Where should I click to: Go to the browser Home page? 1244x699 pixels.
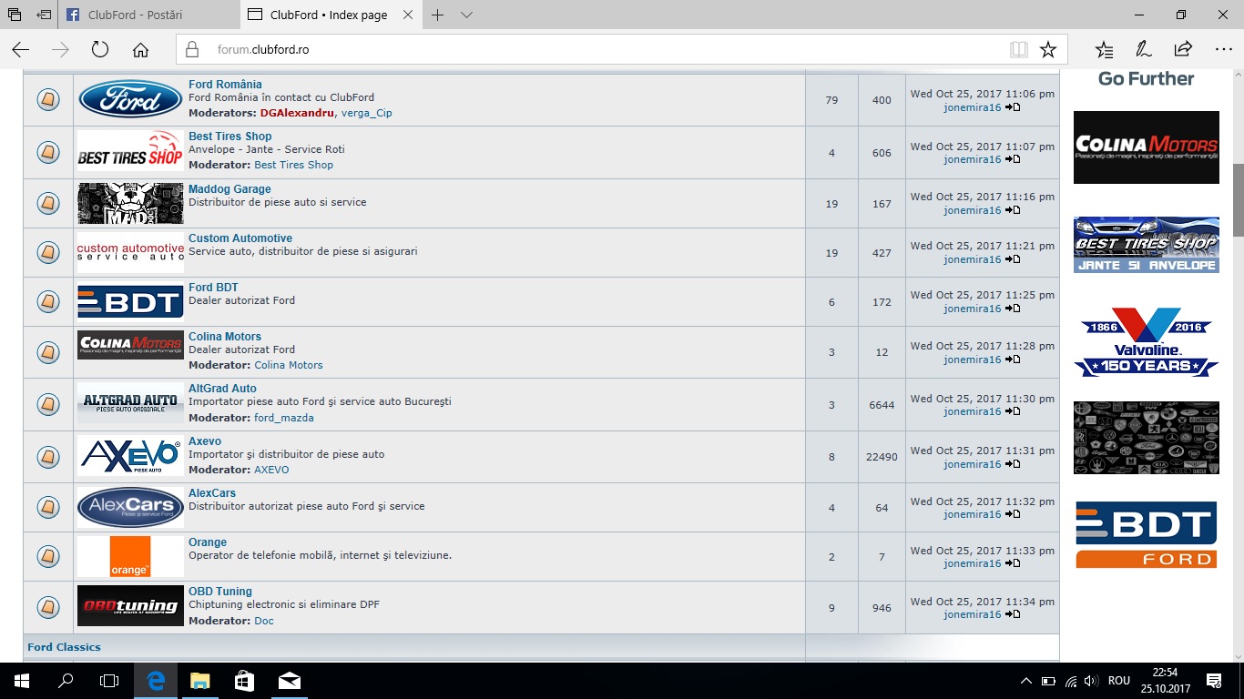tap(140, 50)
